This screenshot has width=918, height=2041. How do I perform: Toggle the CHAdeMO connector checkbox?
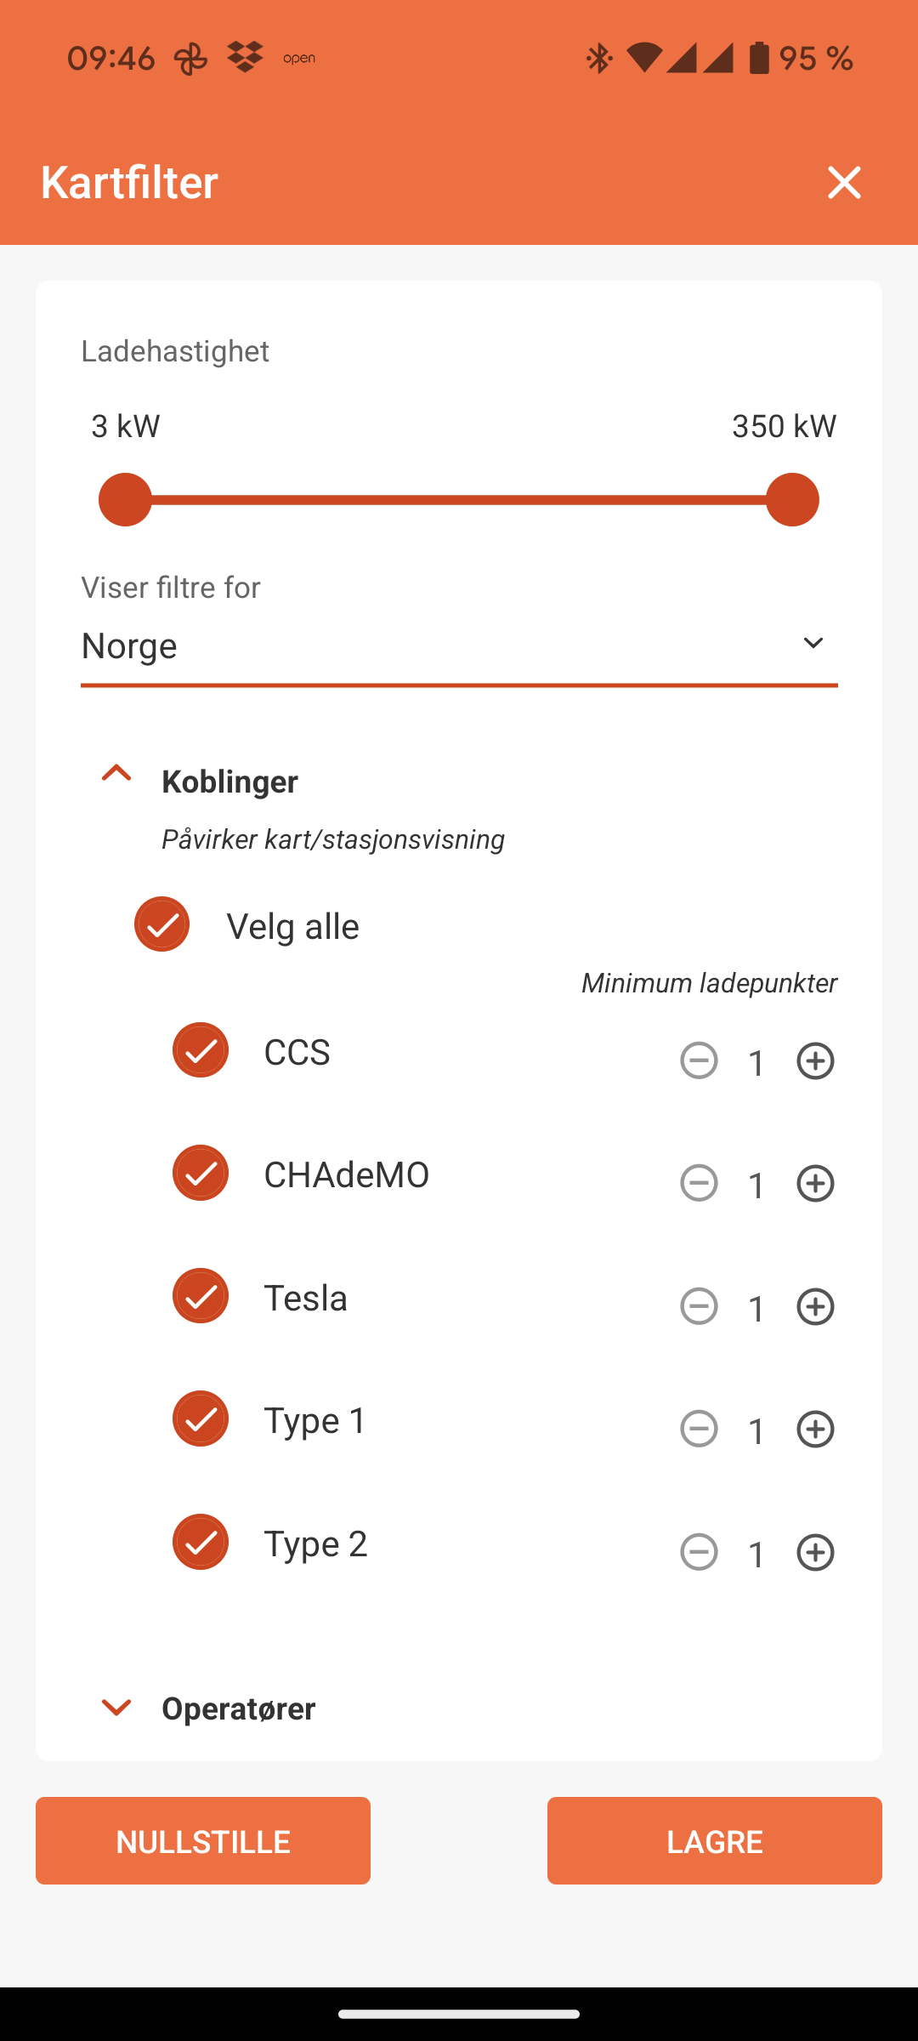[x=201, y=1174]
